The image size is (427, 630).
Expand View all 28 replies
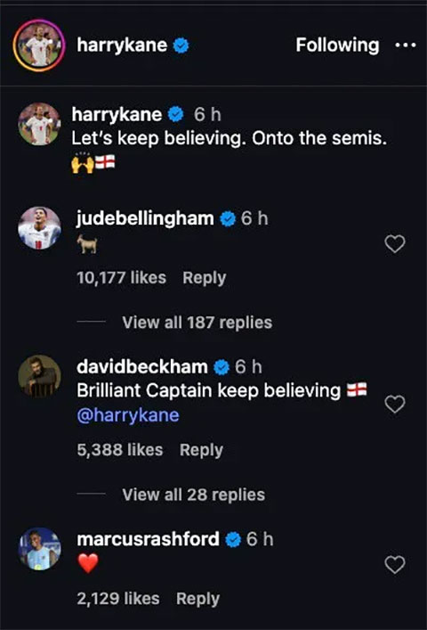193,495
